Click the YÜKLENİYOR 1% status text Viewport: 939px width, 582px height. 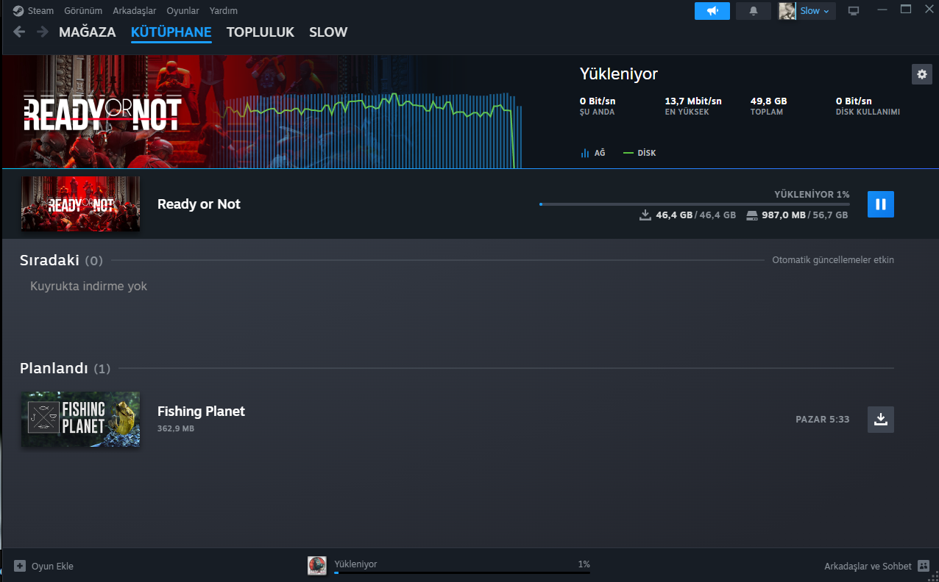812,195
